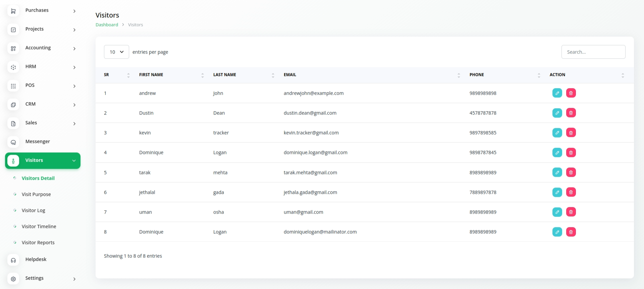Expand the Purchases menu chevron
This screenshot has height=289, width=644.
tap(74, 11)
